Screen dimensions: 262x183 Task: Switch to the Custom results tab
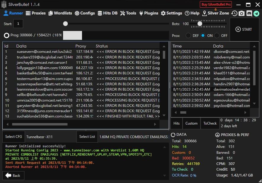coord(192,123)
